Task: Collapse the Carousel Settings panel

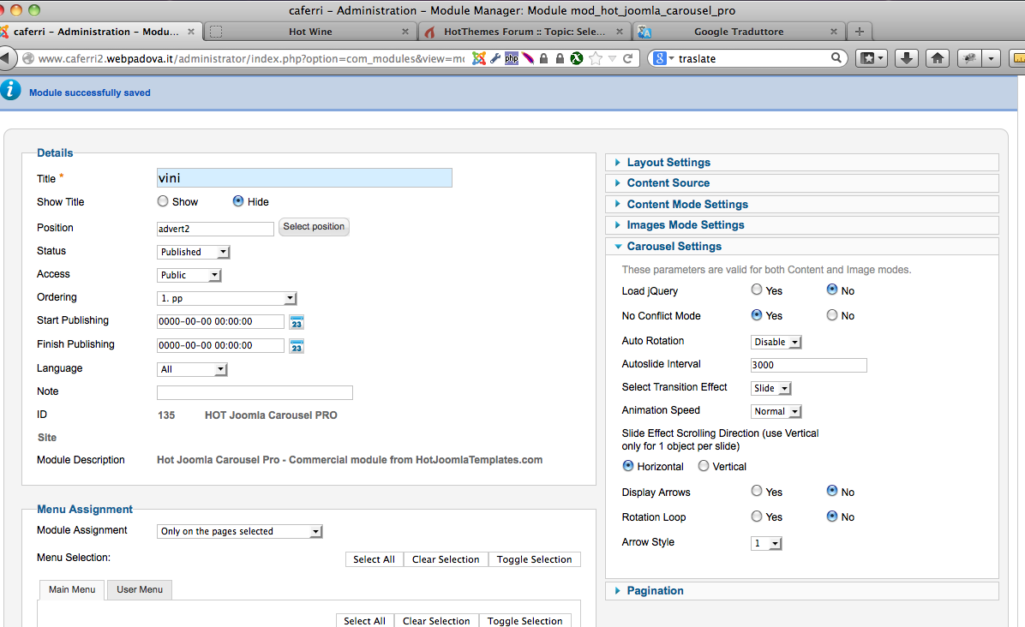Action: (x=802, y=246)
